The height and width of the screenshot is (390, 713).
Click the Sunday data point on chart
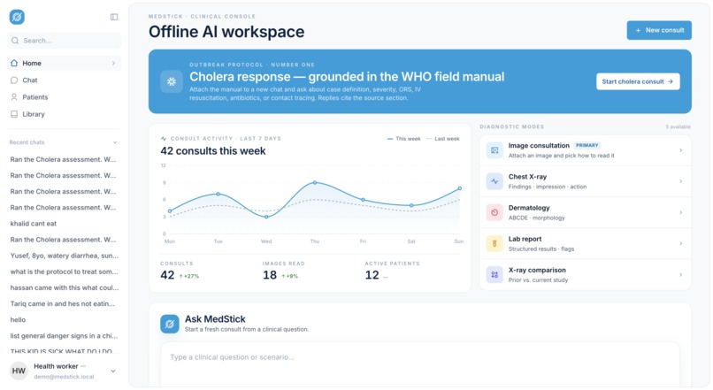[460, 188]
